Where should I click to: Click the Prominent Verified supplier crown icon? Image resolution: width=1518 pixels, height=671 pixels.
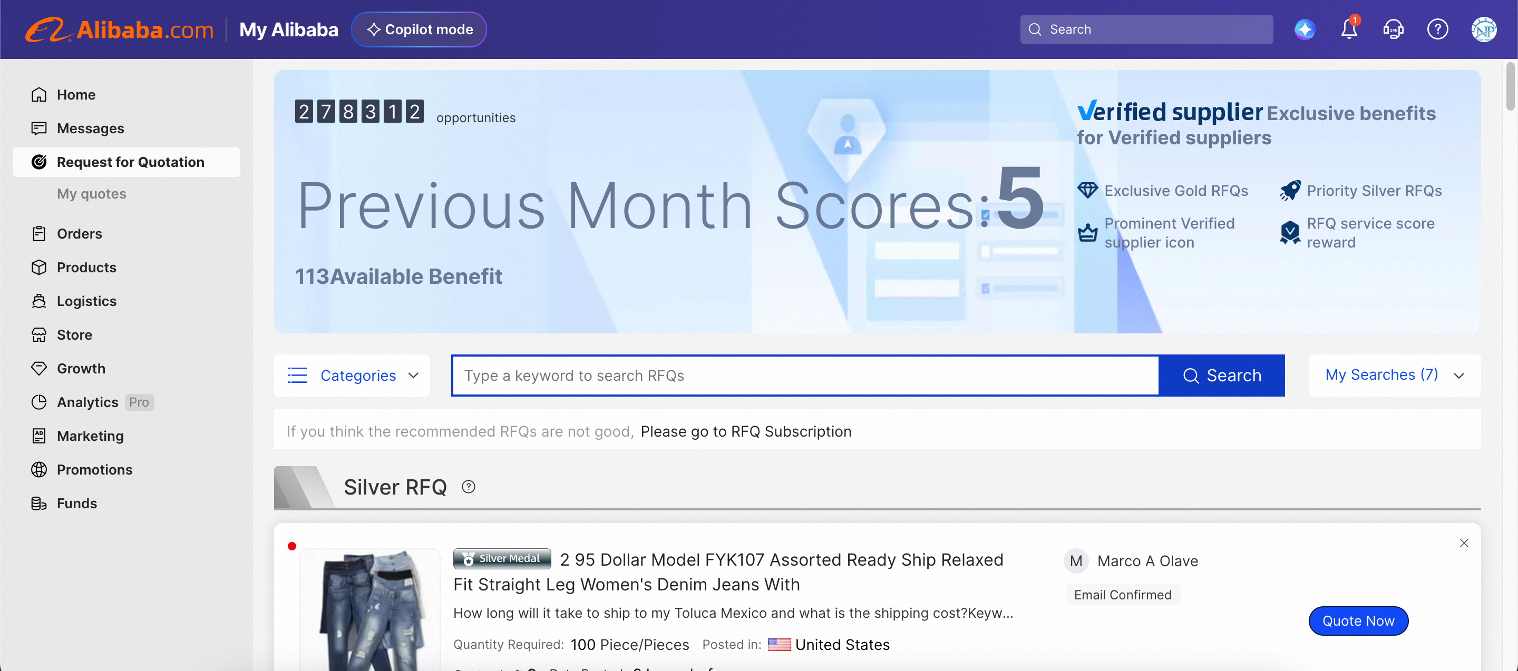[x=1087, y=233]
